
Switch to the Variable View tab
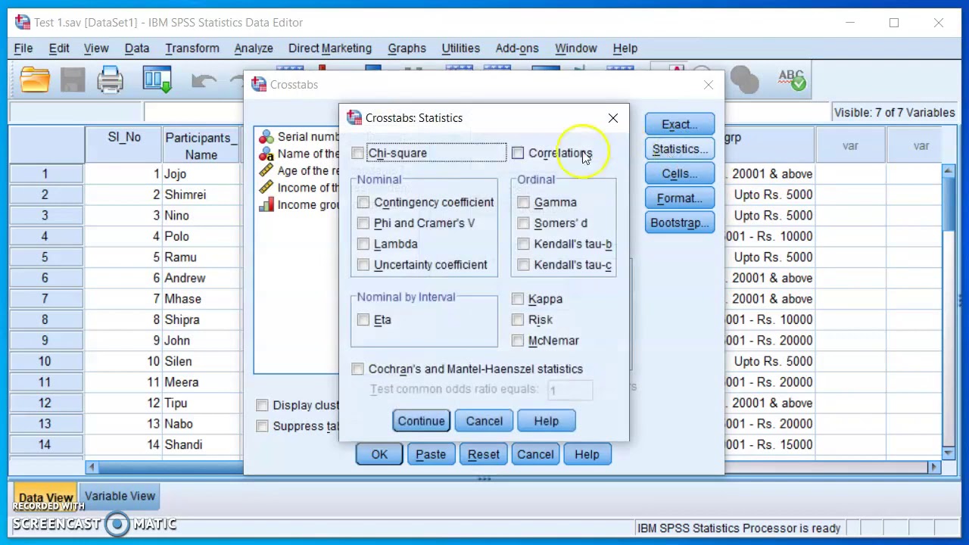120,496
